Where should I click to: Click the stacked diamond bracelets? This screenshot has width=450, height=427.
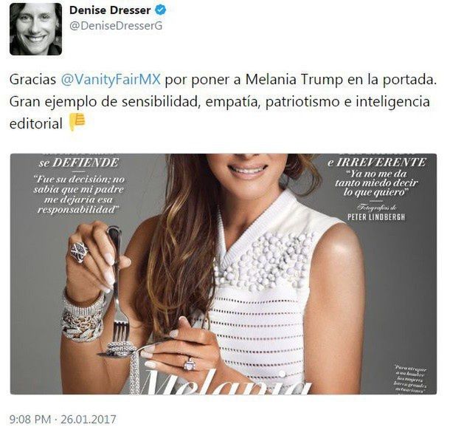(x=83, y=317)
